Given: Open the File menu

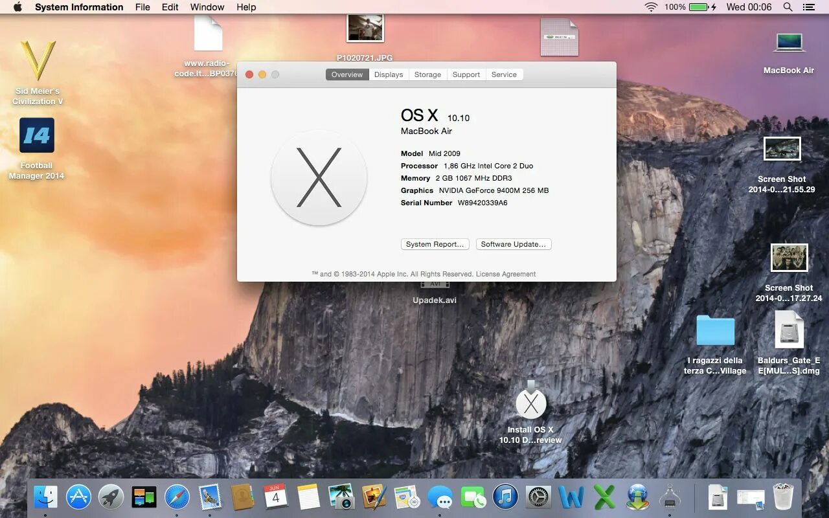Looking at the screenshot, I should click(142, 7).
